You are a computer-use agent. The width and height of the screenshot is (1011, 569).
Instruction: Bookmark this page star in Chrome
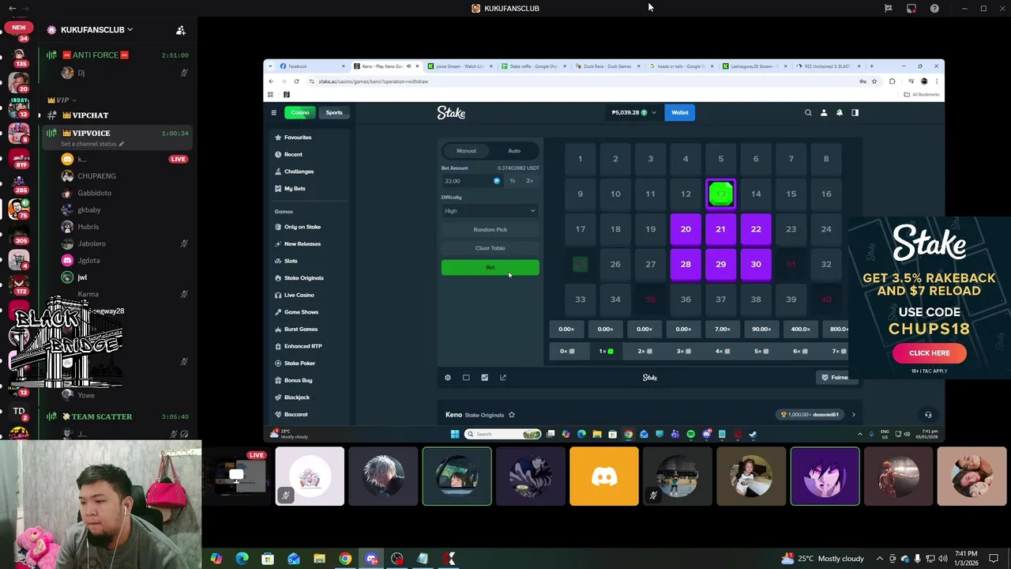pyautogui.click(x=874, y=81)
